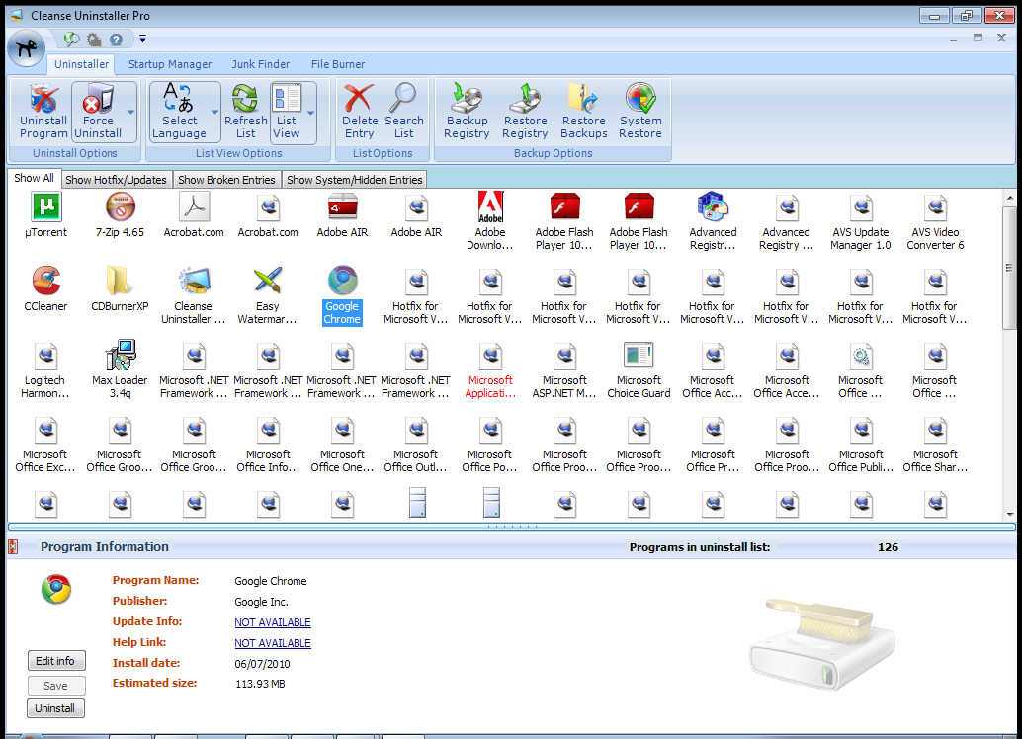Select the AVS Video Converter 6 icon

(935, 207)
